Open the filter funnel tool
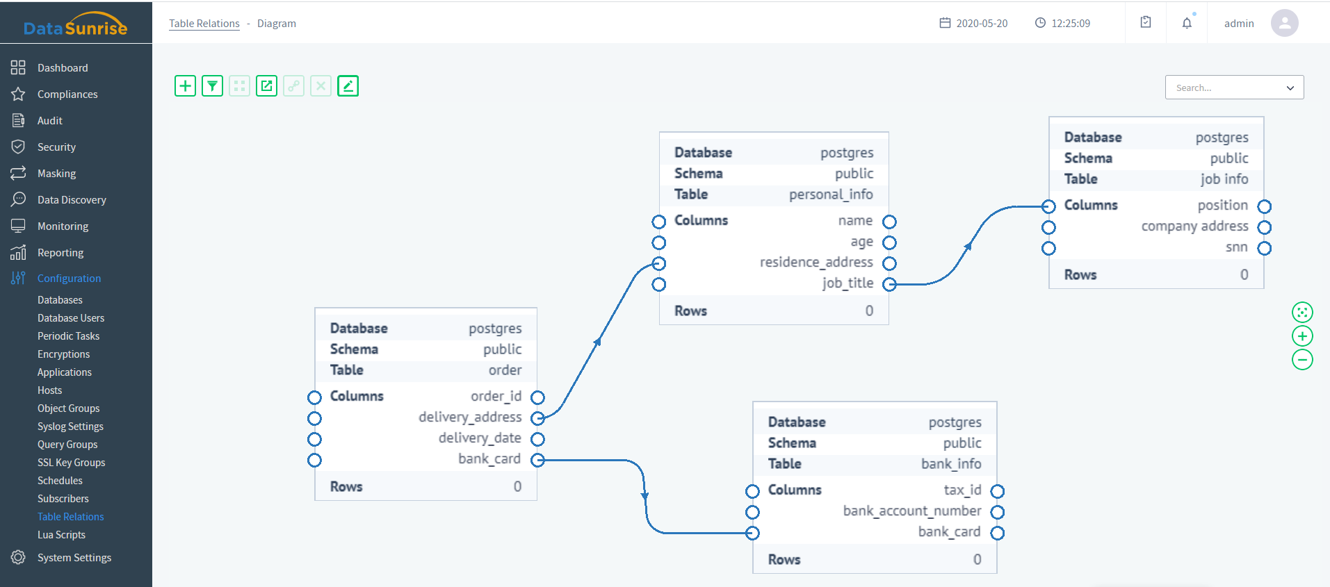Image resolution: width=1330 pixels, height=587 pixels. click(212, 86)
